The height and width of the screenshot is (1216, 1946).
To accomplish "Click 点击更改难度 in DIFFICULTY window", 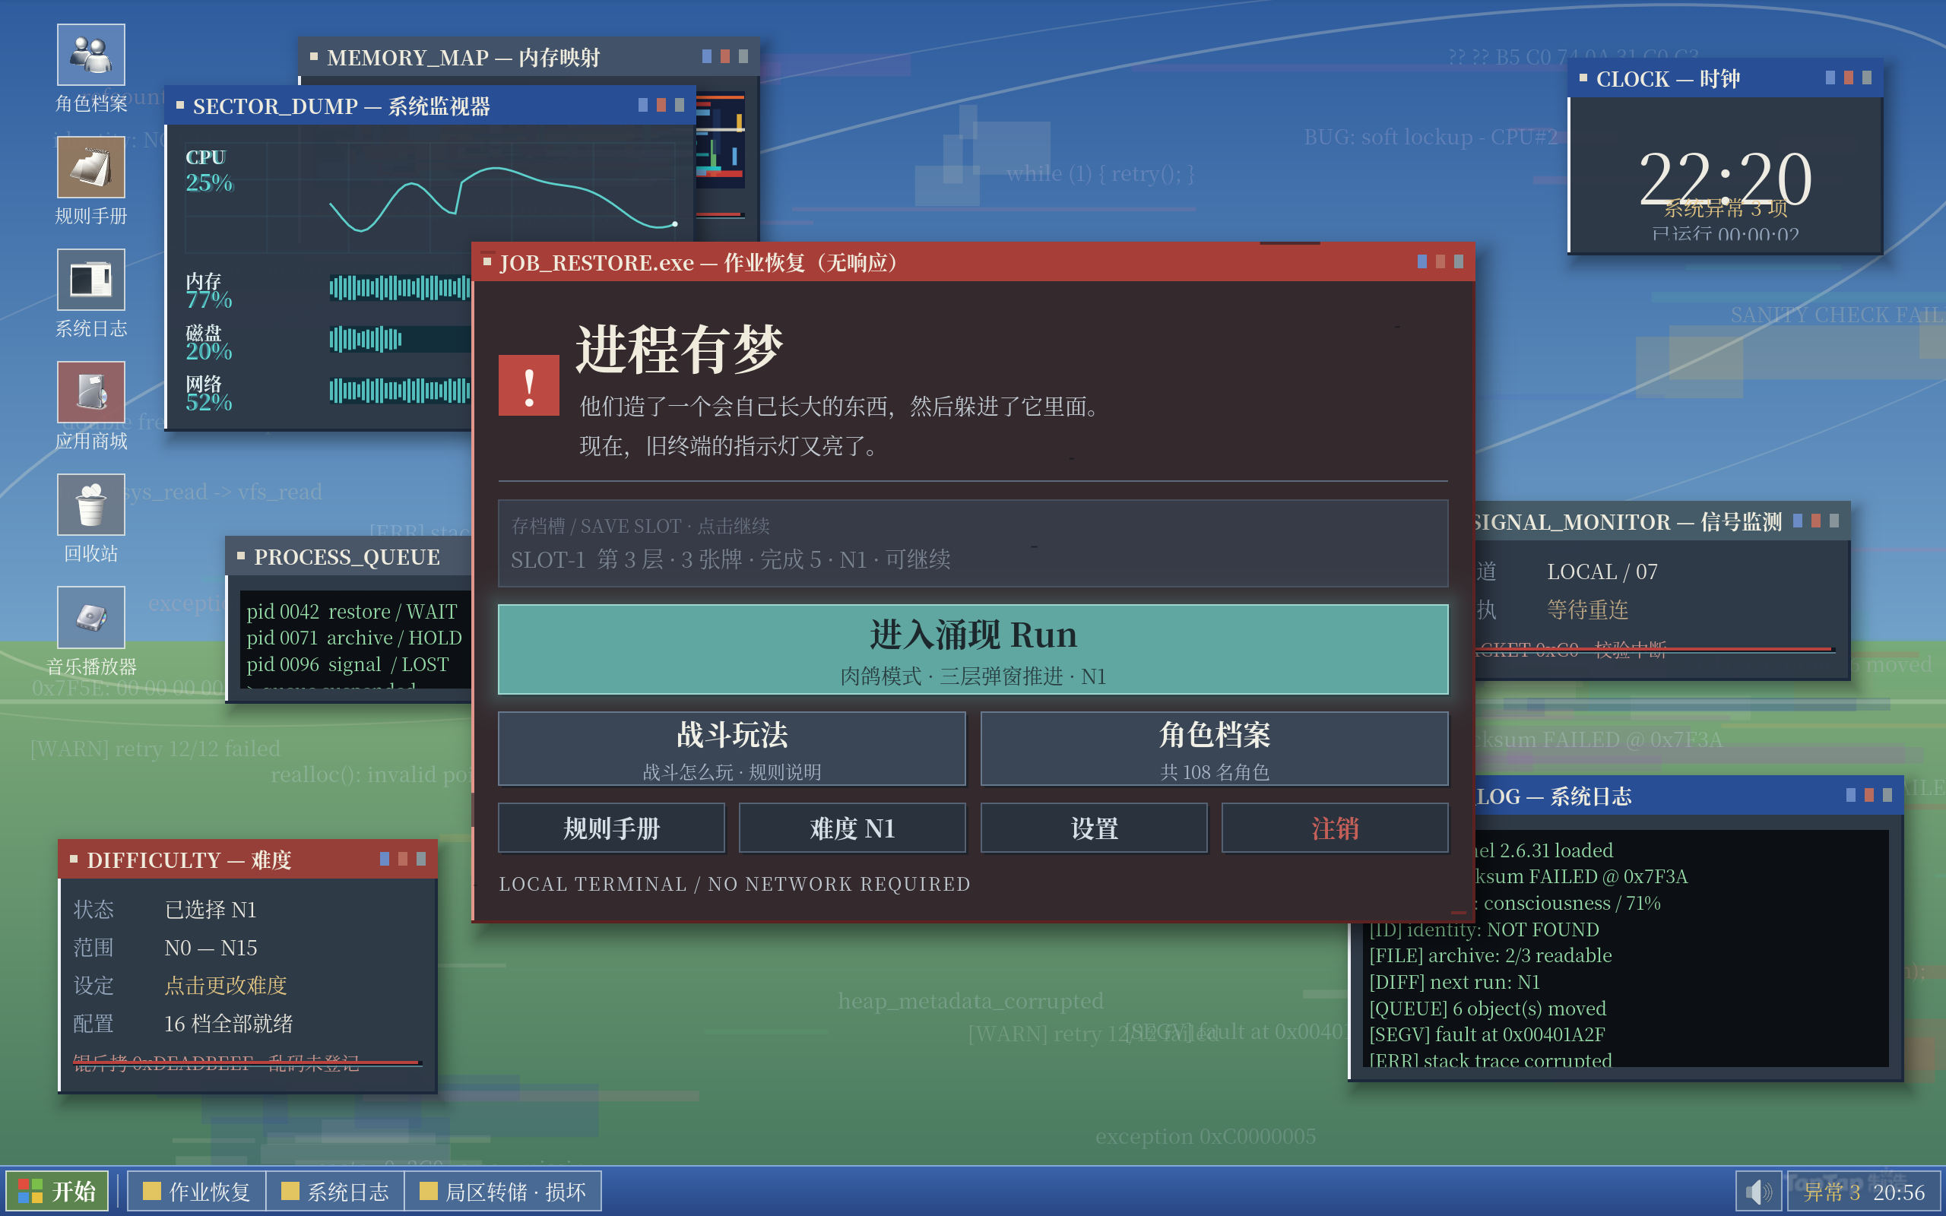I will (x=226, y=985).
